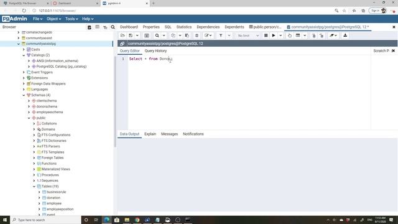Select the businessrule table in the tree
Viewport: 398px width, 224px height.
(x=57, y=192)
